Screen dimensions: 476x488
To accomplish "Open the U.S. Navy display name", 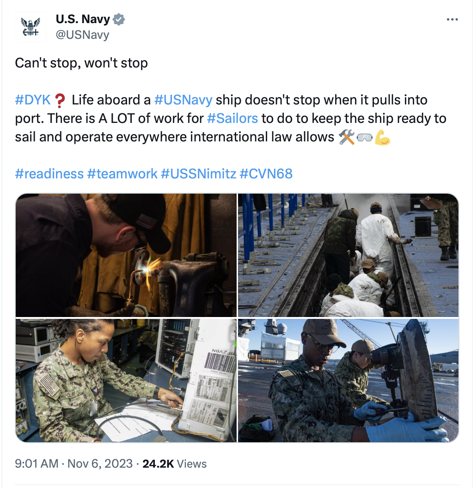I will (x=83, y=19).
